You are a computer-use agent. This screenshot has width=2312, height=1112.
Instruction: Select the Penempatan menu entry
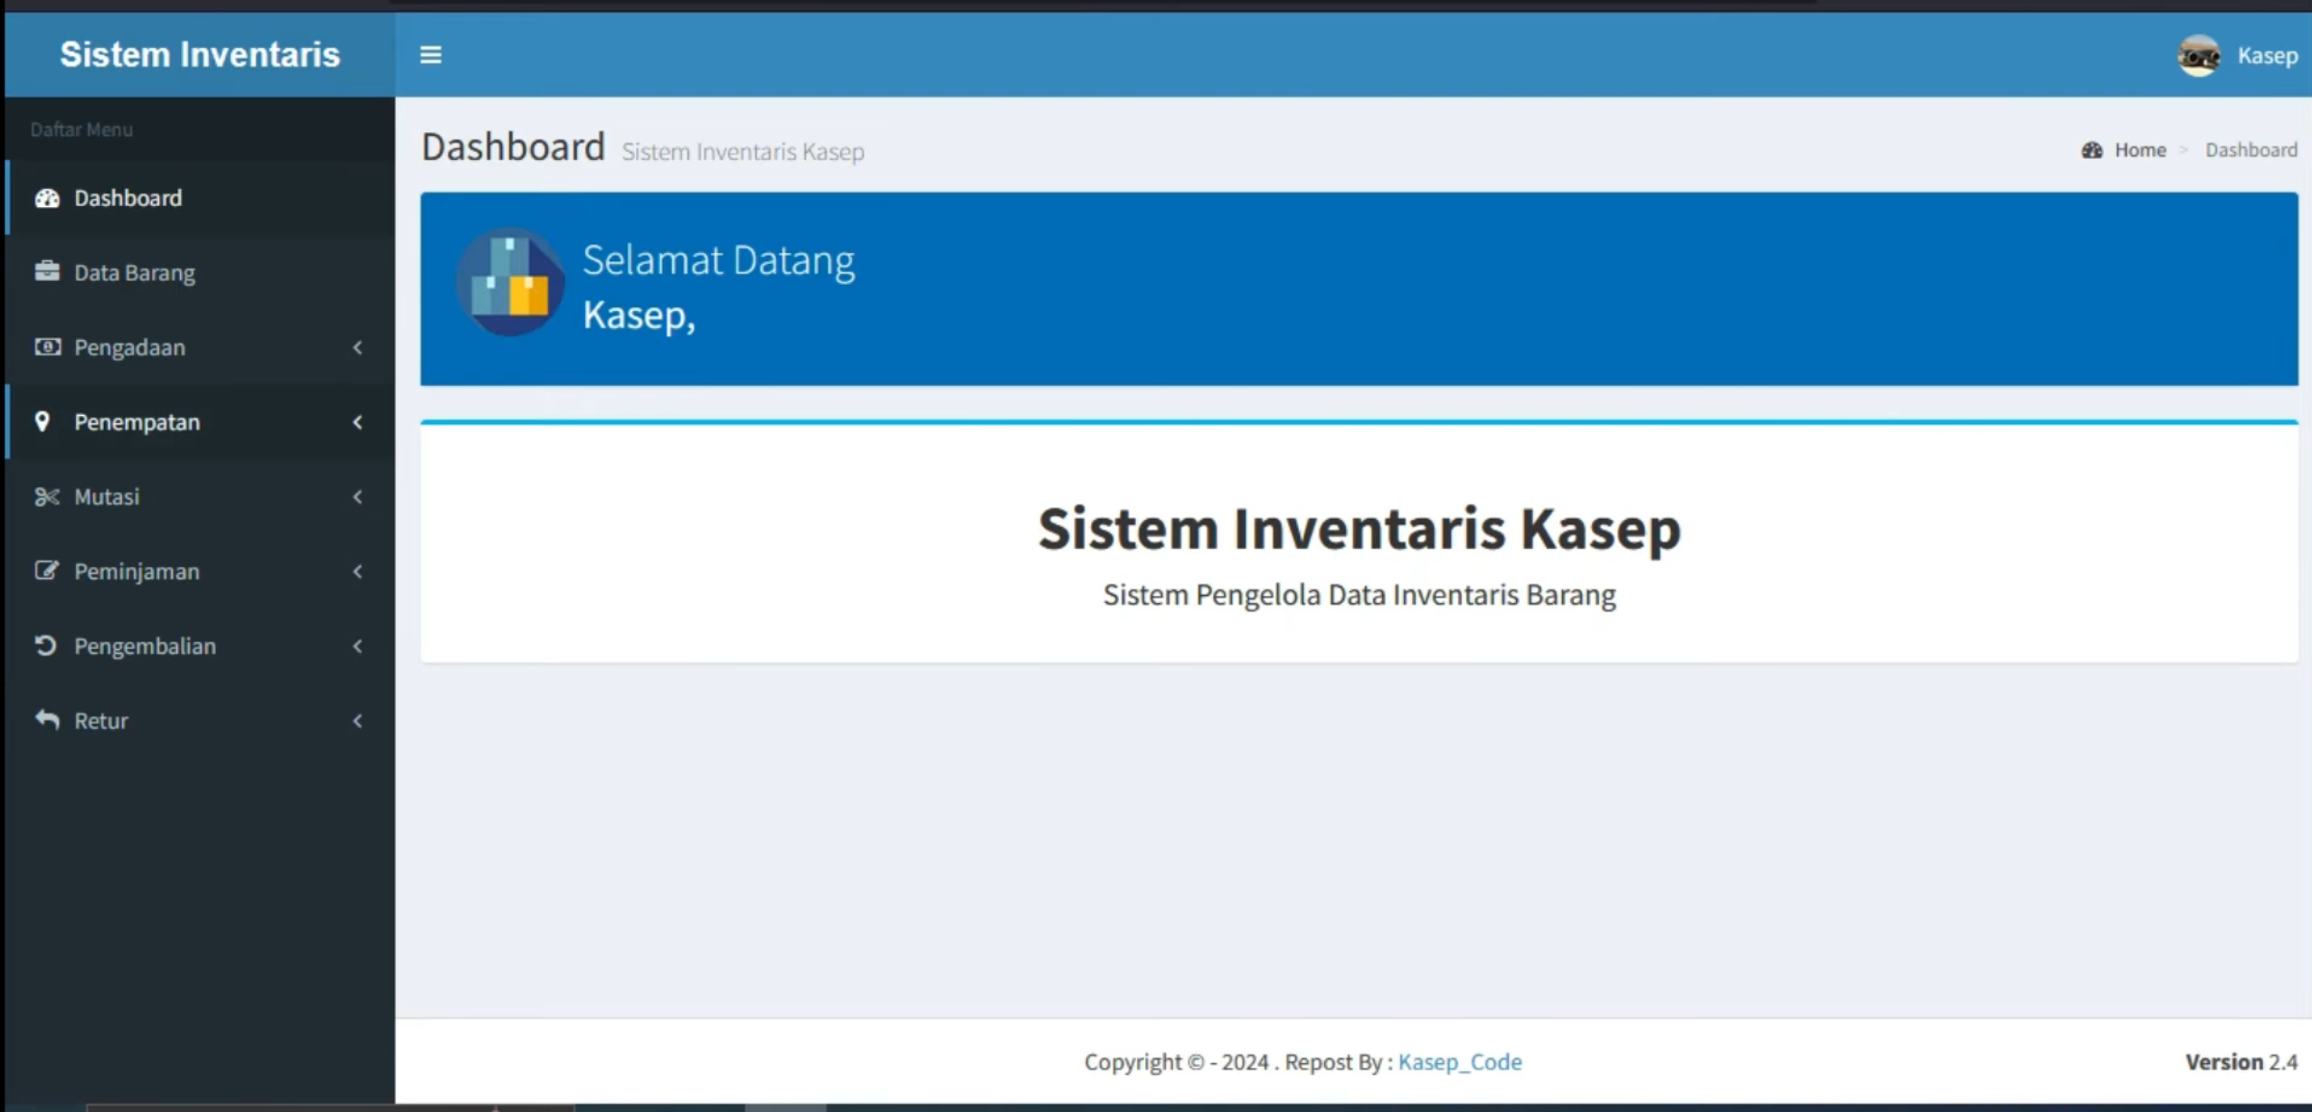click(x=200, y=421)
